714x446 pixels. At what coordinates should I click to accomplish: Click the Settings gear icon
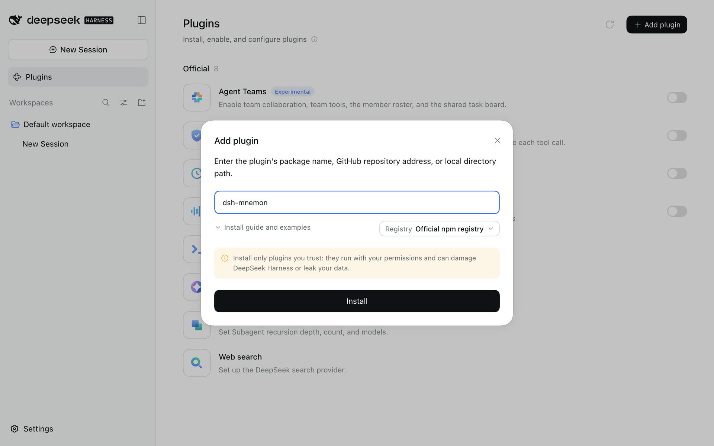[15, 429]
